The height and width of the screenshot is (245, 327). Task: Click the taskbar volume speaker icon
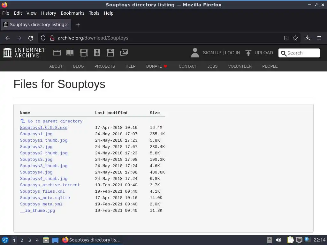pos(278,240)
